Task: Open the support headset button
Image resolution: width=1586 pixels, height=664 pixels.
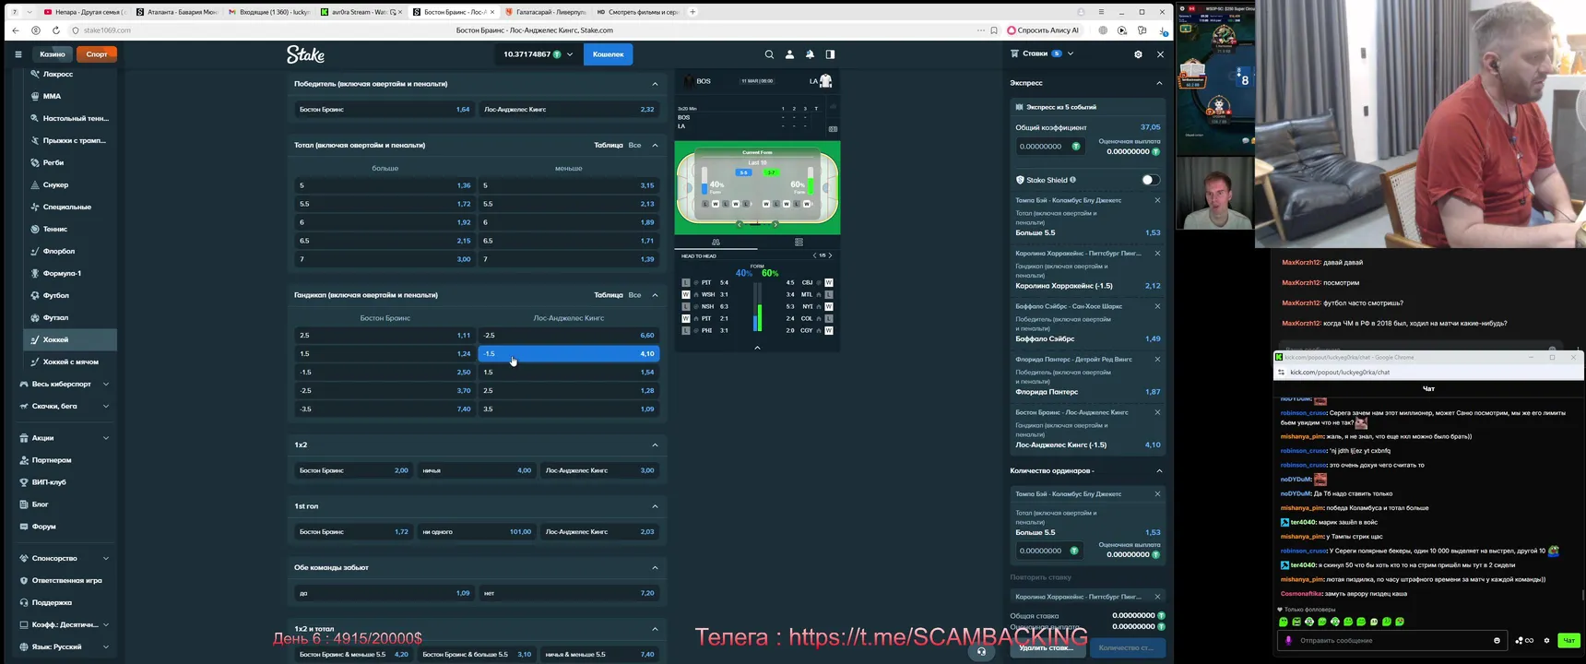Action: pyautogui.click(x=981, y=650)
